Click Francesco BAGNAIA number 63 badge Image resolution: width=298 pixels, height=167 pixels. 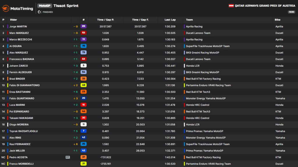(x=84, y=59)
